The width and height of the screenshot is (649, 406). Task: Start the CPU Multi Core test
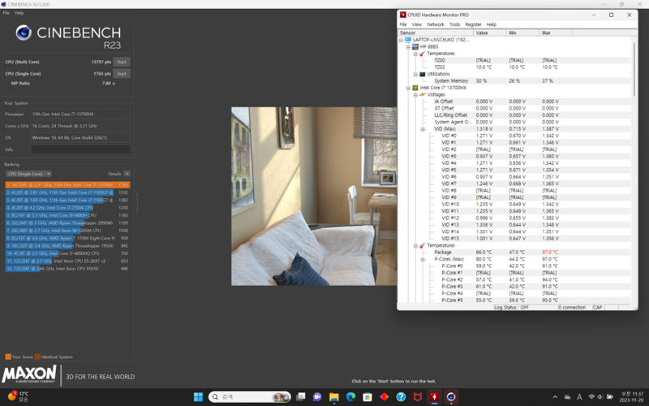[121, 62]
